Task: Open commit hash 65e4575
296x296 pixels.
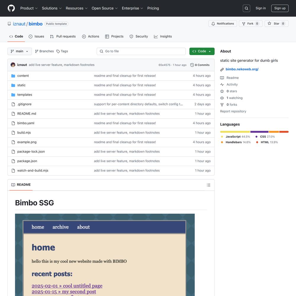Action: click(x=164, y=65)
